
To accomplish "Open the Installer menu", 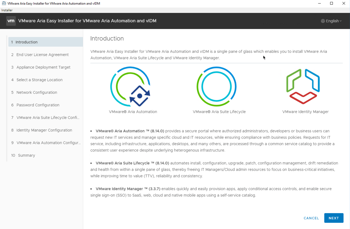I will [7, 10].
